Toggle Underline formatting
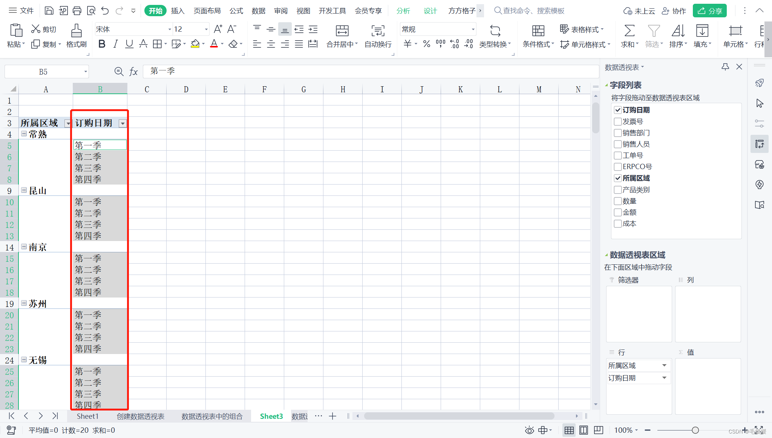772x438 pixels. pyautogui.click(x=129, y=44)
